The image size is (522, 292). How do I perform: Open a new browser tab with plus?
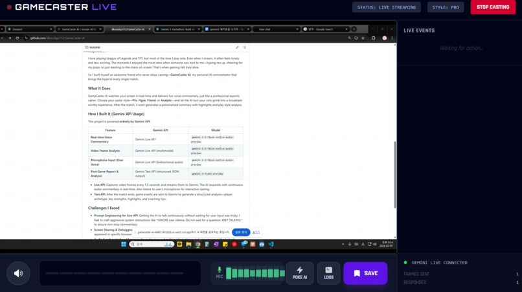coord(354,29)
